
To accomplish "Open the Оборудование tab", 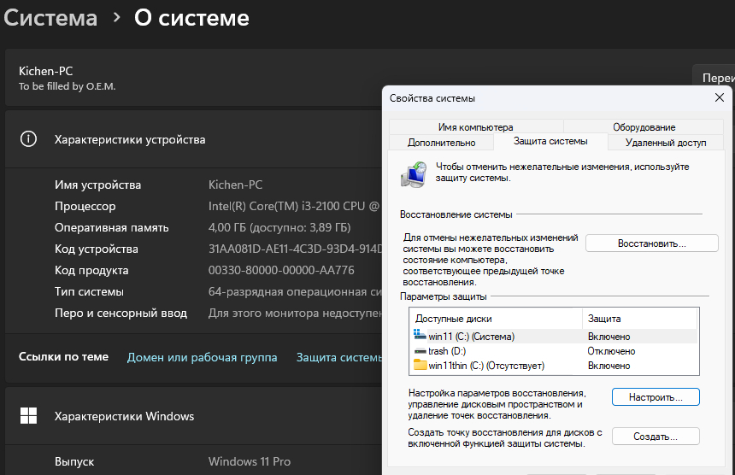I will point(644,127).
